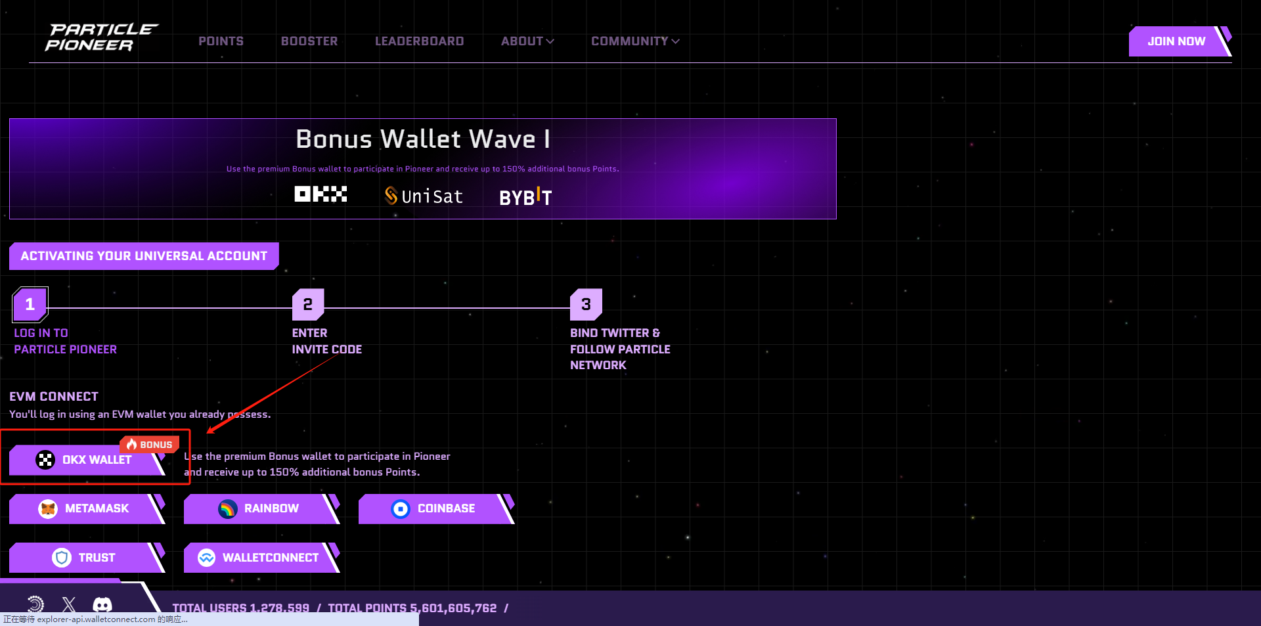Select step 3 Bind Twitter marker
The image size is (1261, 626).
pos(586,304)
